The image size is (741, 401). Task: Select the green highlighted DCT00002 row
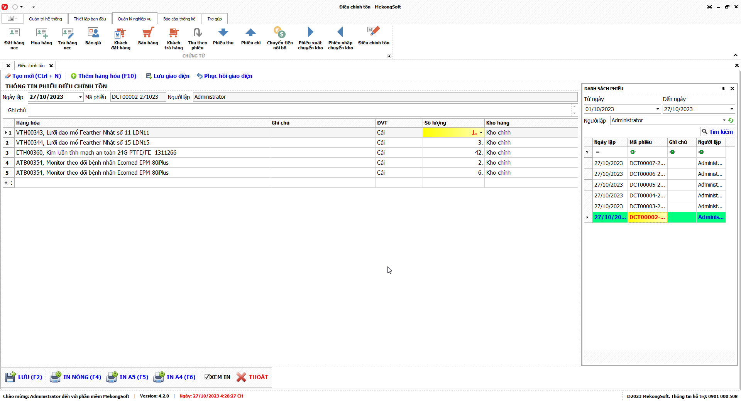(x=647, y=217)
